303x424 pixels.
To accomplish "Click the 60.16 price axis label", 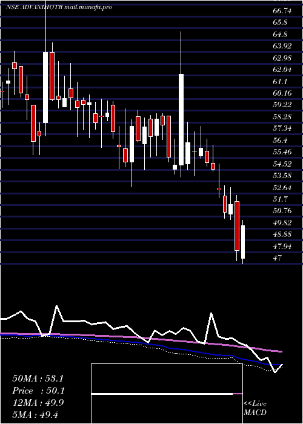I will [282, 93].
